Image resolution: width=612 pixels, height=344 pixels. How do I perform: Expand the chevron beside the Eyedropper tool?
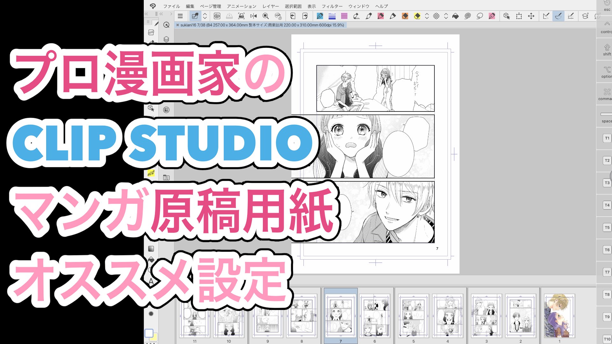(x=205, y=16)
